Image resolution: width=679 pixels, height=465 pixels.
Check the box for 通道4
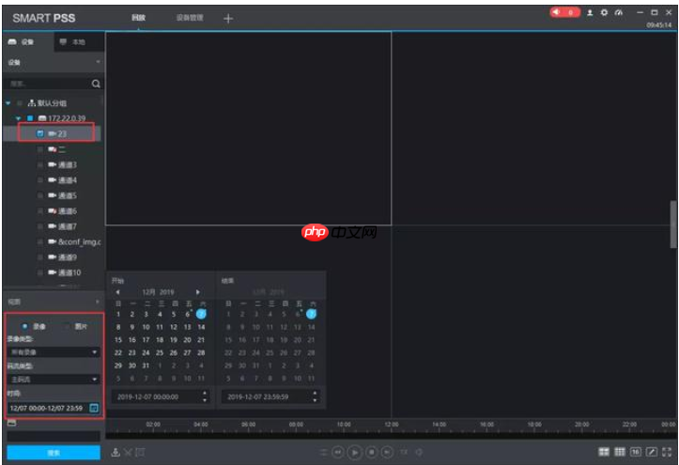[x=39, y=180]
